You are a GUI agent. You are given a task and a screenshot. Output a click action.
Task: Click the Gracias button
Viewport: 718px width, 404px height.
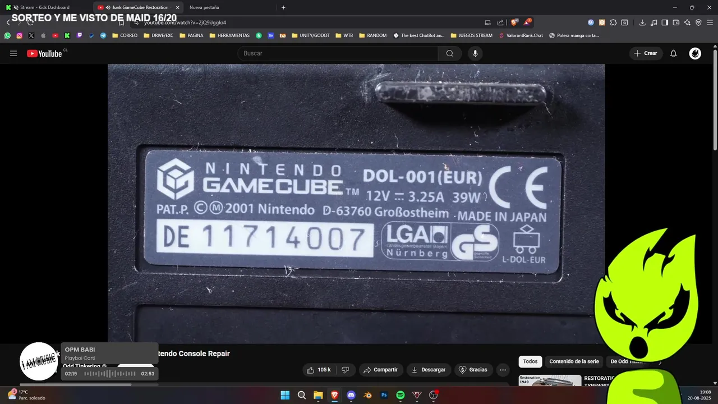[x=473, y=370]
